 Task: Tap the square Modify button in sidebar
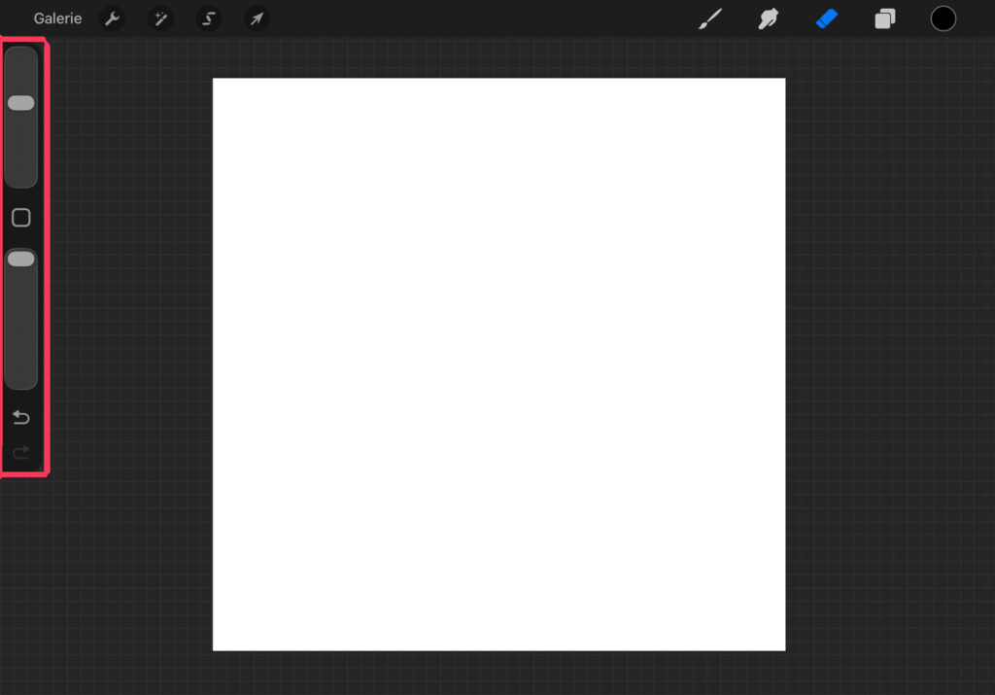[21, 218]
